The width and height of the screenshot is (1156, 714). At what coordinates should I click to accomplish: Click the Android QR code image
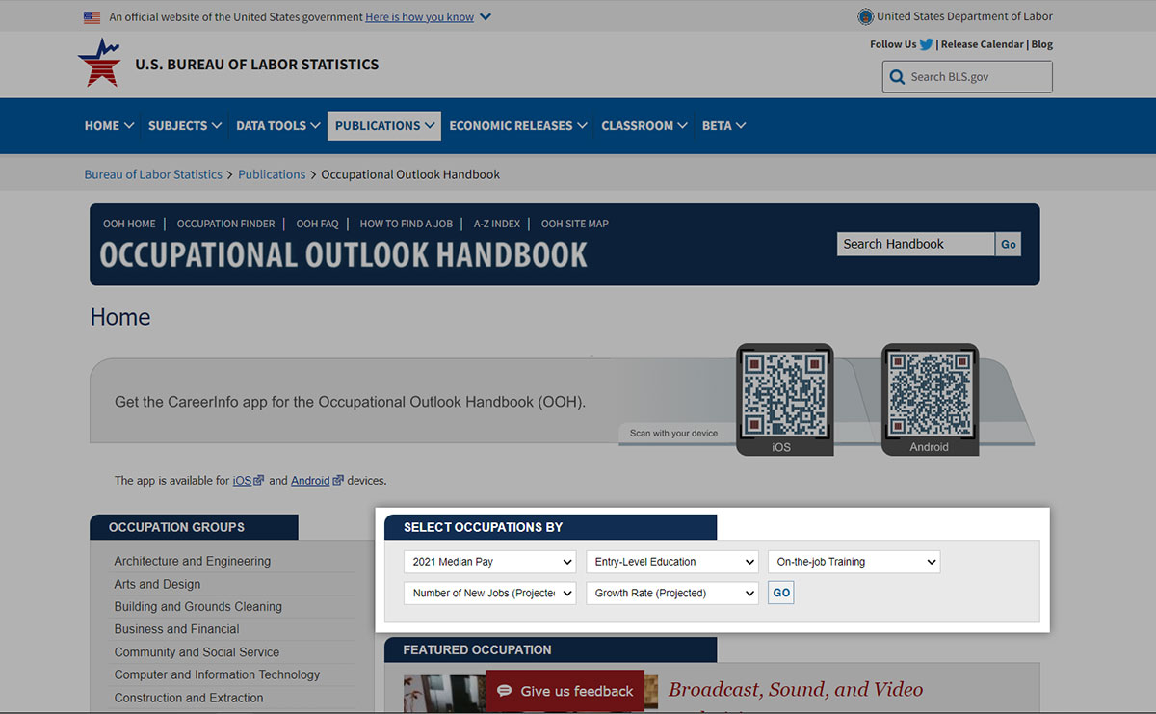pyautogui.click(x=930, y=393)
